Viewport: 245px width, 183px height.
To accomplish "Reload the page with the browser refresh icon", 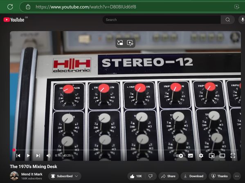I will [10, 7].
